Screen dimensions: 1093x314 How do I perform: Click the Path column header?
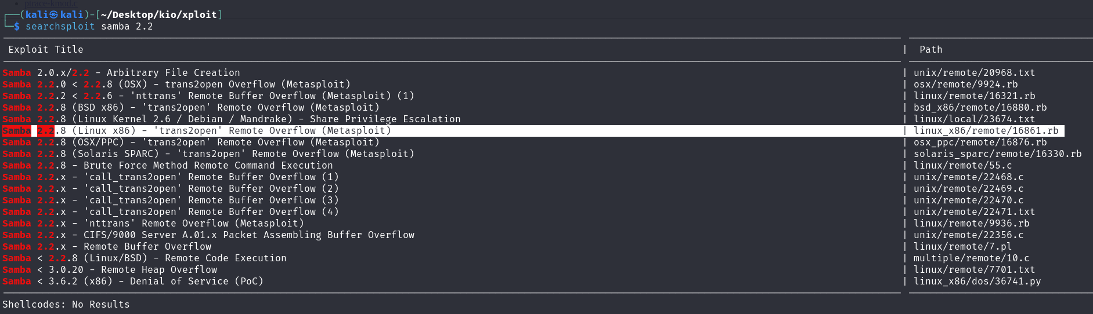coord(930,50)
